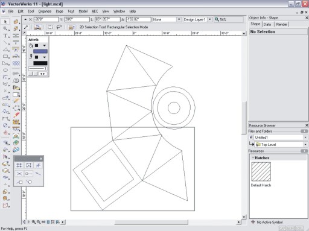Select the Line tool
Image resolution: width=309 pixels, height=231 pixels.
click(5, 42)
